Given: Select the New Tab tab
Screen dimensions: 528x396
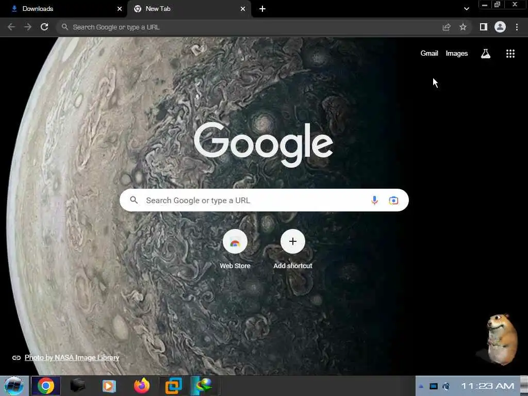Looking at the screenshot, I should point(189,9).
